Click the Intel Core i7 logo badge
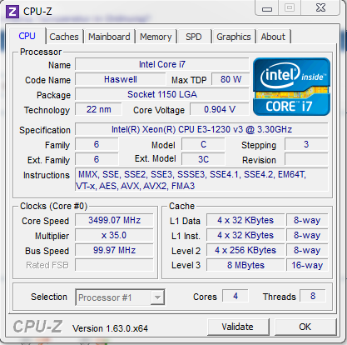The width and height of the screenshot is (347, 345). (291, 87)
